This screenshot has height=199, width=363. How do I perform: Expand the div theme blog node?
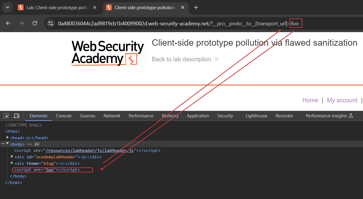(x=12, y=163)
